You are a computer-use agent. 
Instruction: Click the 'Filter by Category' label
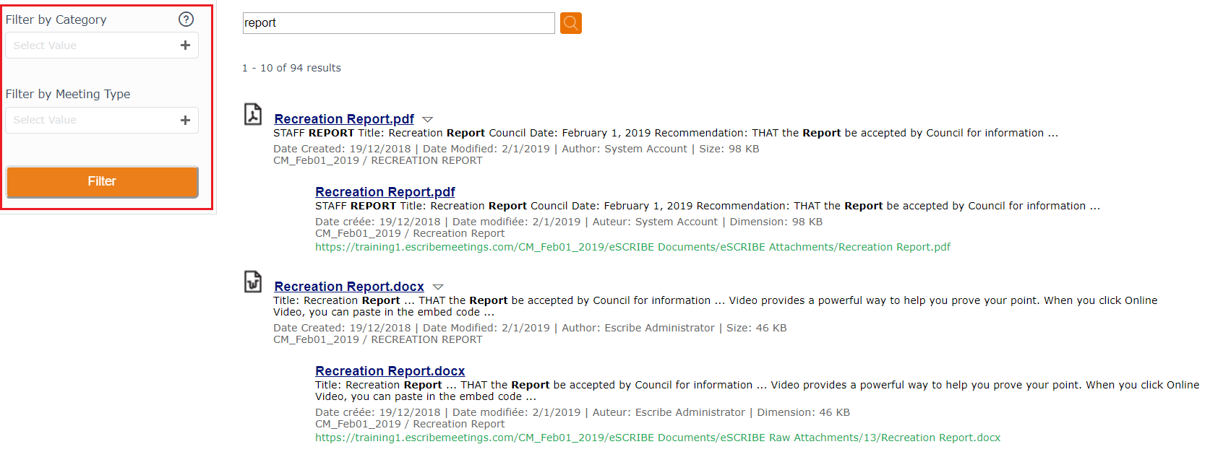pos(56,19)
